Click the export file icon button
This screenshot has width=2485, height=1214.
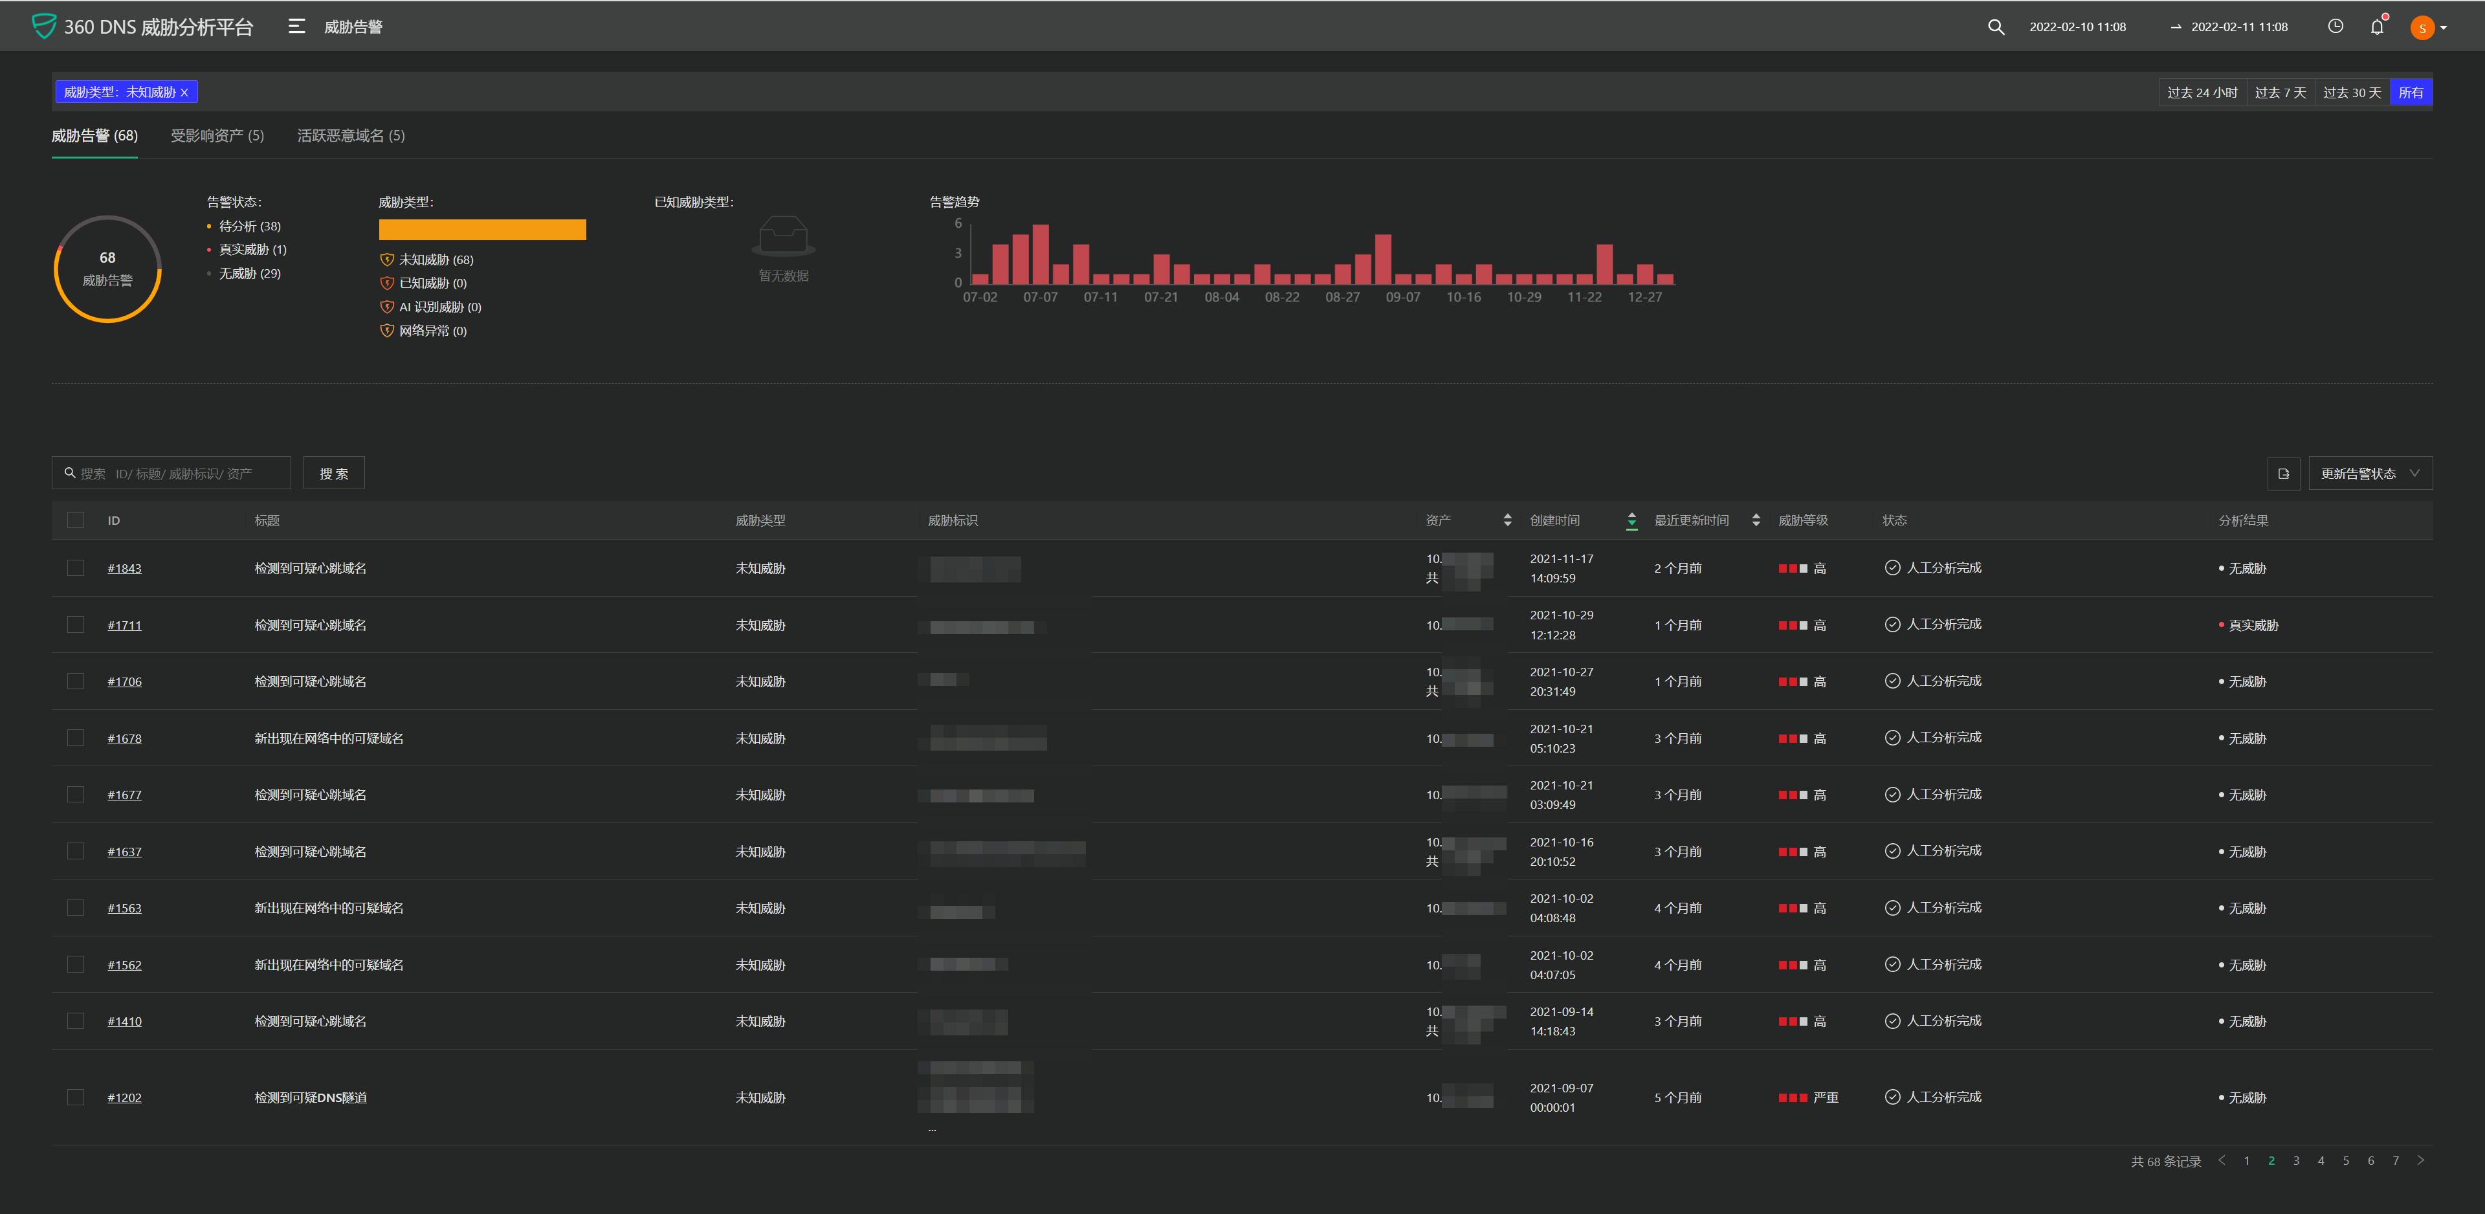(2283, 474)
